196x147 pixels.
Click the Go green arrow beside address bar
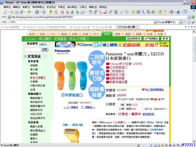click(x=193, y=17)
